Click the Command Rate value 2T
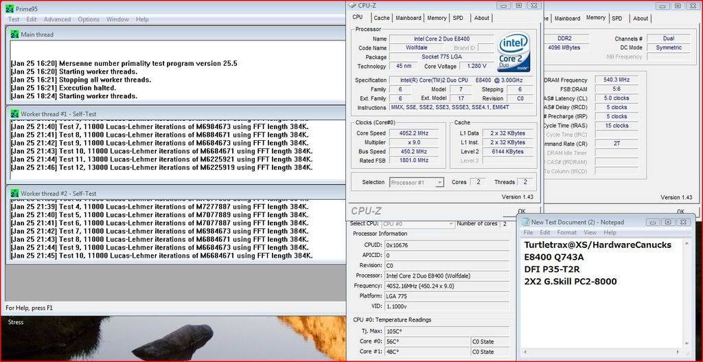703x362 pixels. click(616, 144)
